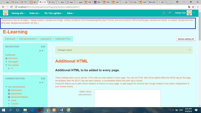Click the browser address bar URL

coord(49,7)
